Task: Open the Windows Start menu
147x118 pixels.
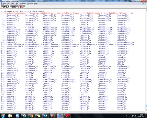Action: (x=3, y=116)
